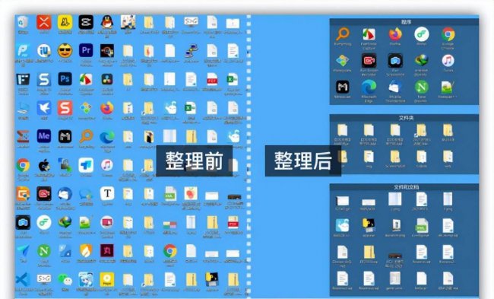This screenshot has width=494, height=299.
Task: Launch XMind with the red X icon
Action: [x=44, y=23]
